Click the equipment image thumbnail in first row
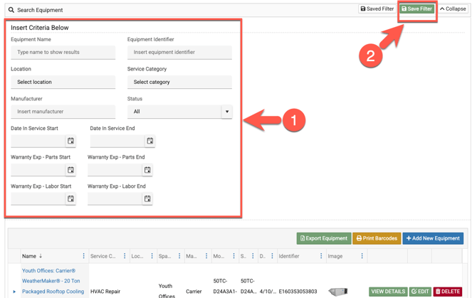The height and width of the screenshot is (298, 472). pyautogui.click(x=337, y=291)
